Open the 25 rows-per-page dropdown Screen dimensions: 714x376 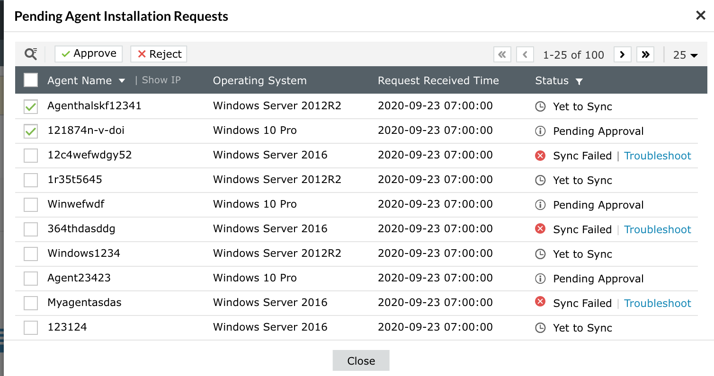coord(685,55)
